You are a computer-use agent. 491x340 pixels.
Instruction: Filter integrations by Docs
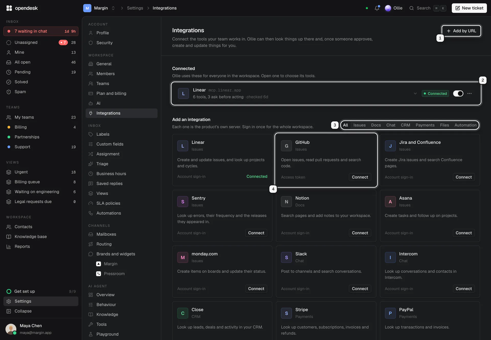click(376, 125)
